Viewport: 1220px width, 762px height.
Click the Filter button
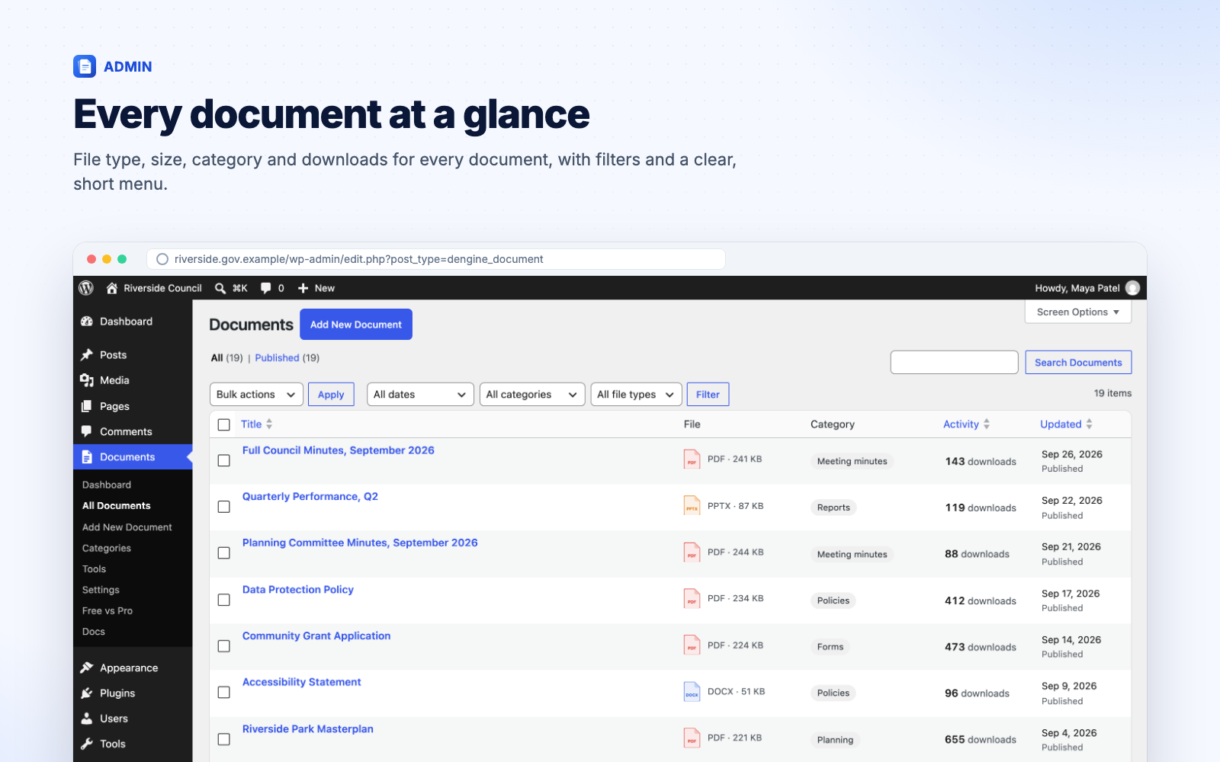[708, 395]
